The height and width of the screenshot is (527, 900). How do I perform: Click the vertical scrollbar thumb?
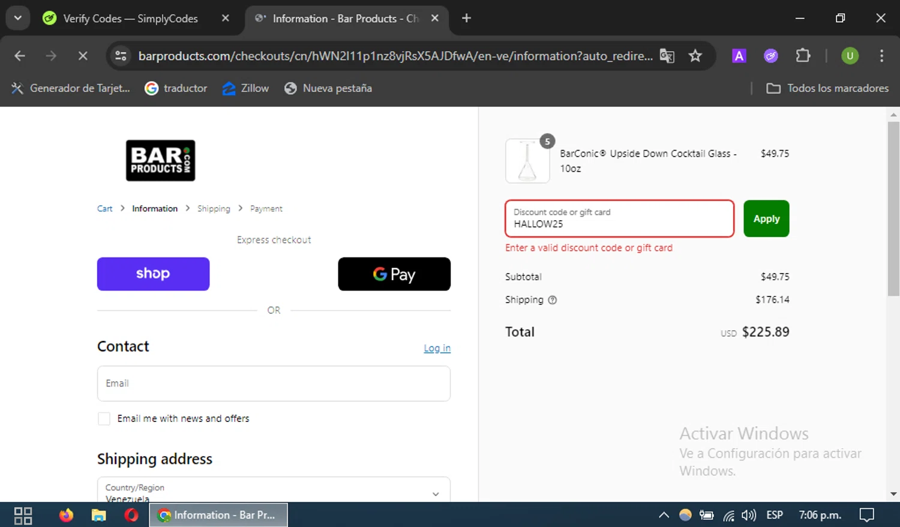893,208
